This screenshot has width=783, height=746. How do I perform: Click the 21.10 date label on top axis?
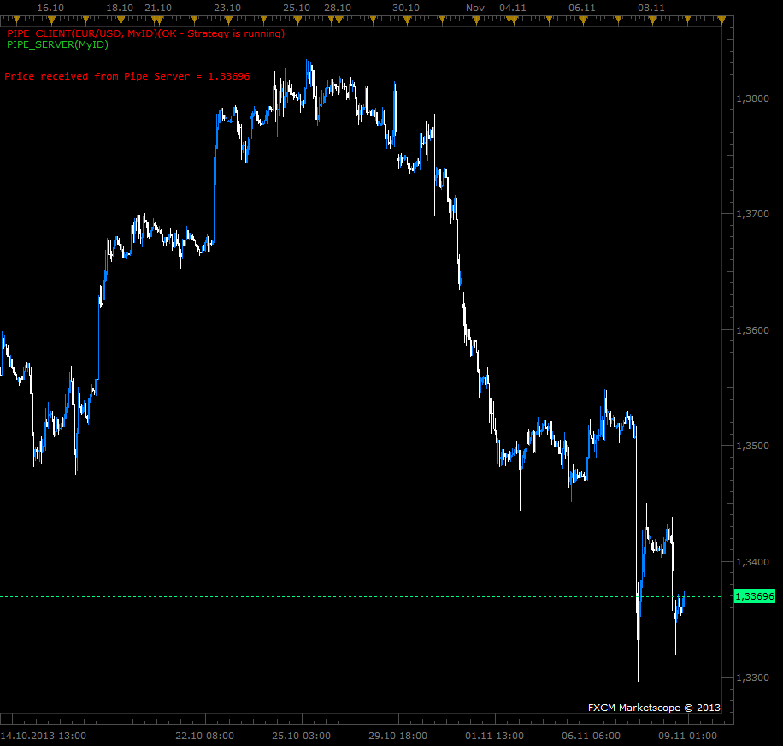click(158, 8)
